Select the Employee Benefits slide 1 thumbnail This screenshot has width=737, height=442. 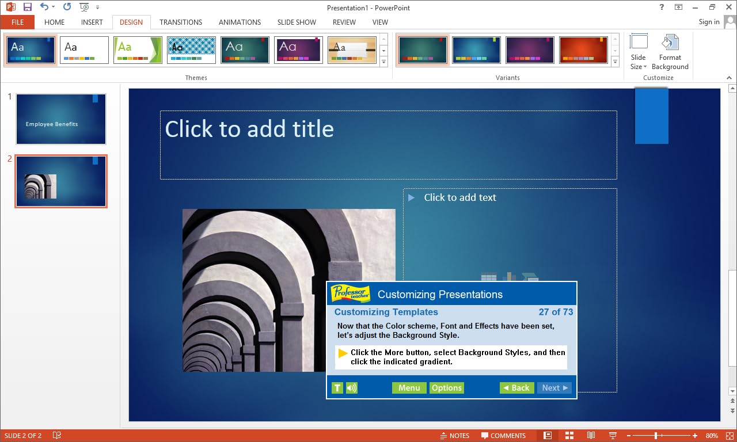[x=61, y=119]
